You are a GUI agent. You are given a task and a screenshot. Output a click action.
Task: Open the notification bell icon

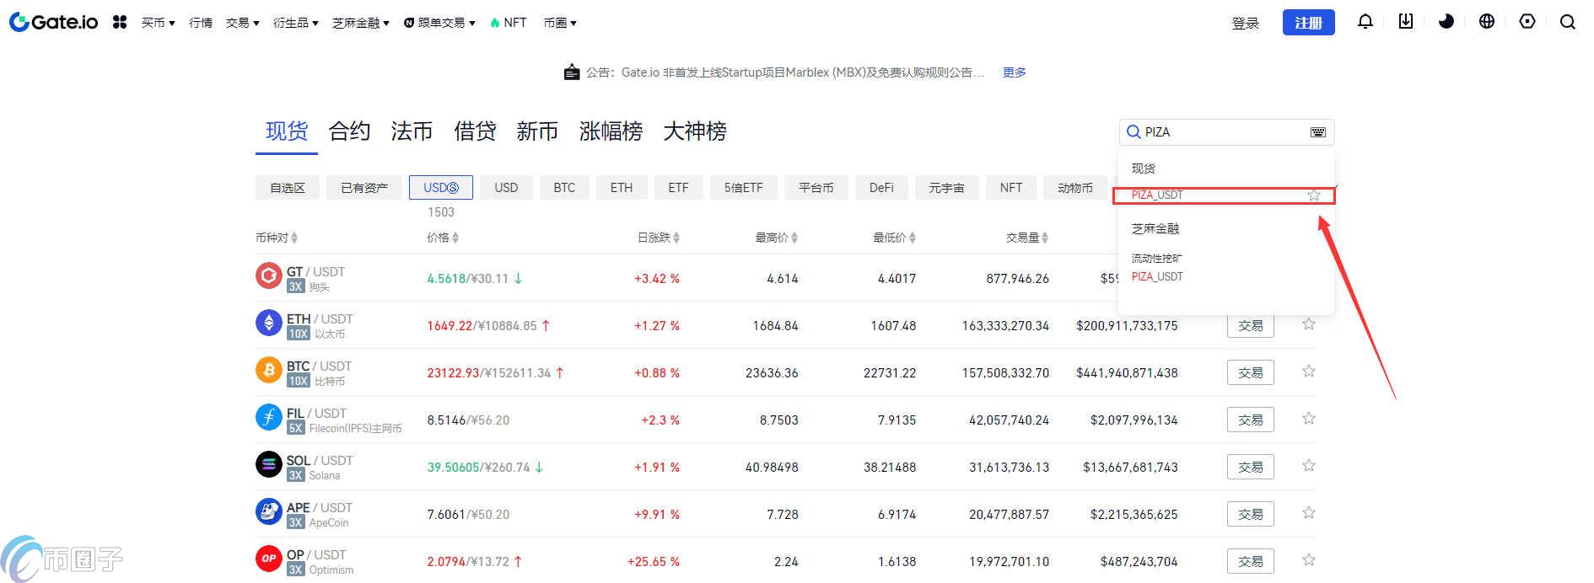tap(1365, 22)
